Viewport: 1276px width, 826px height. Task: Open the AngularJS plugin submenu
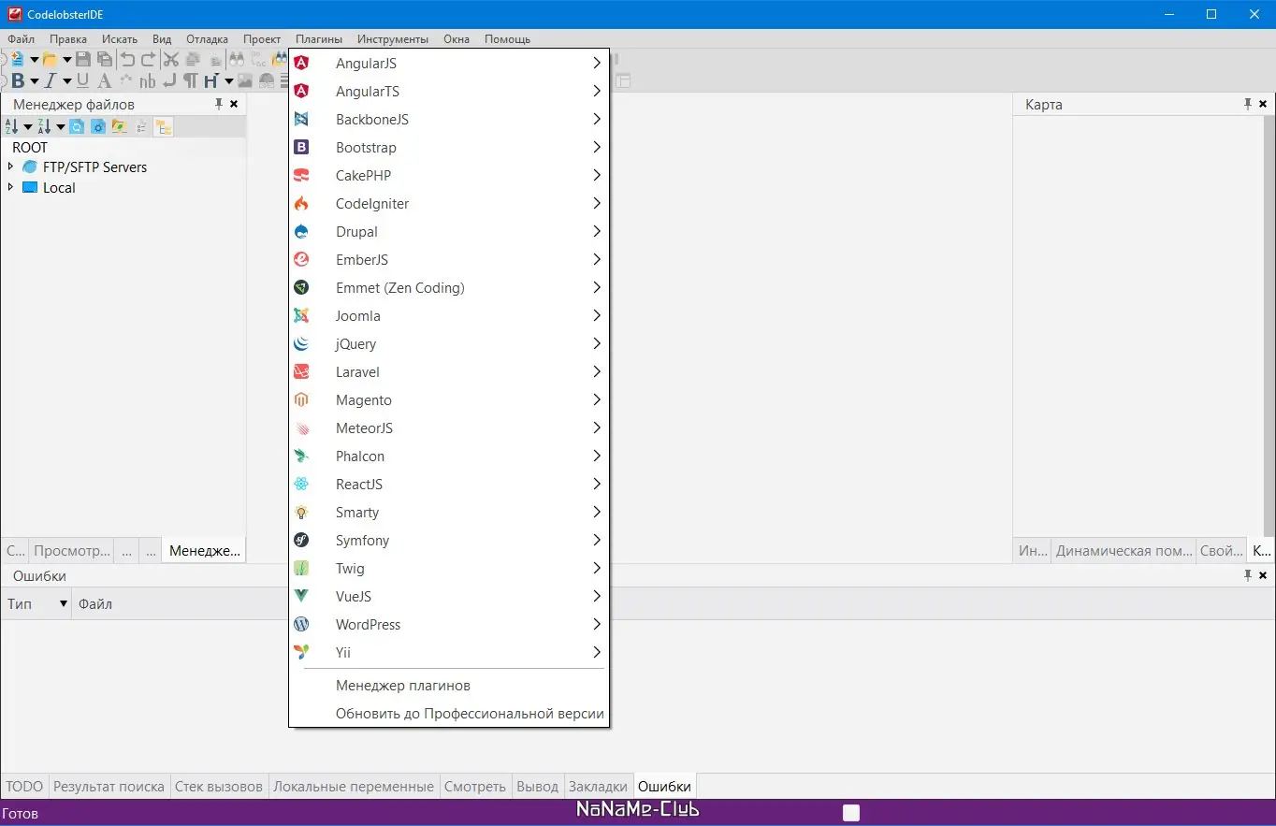[449, 64]
